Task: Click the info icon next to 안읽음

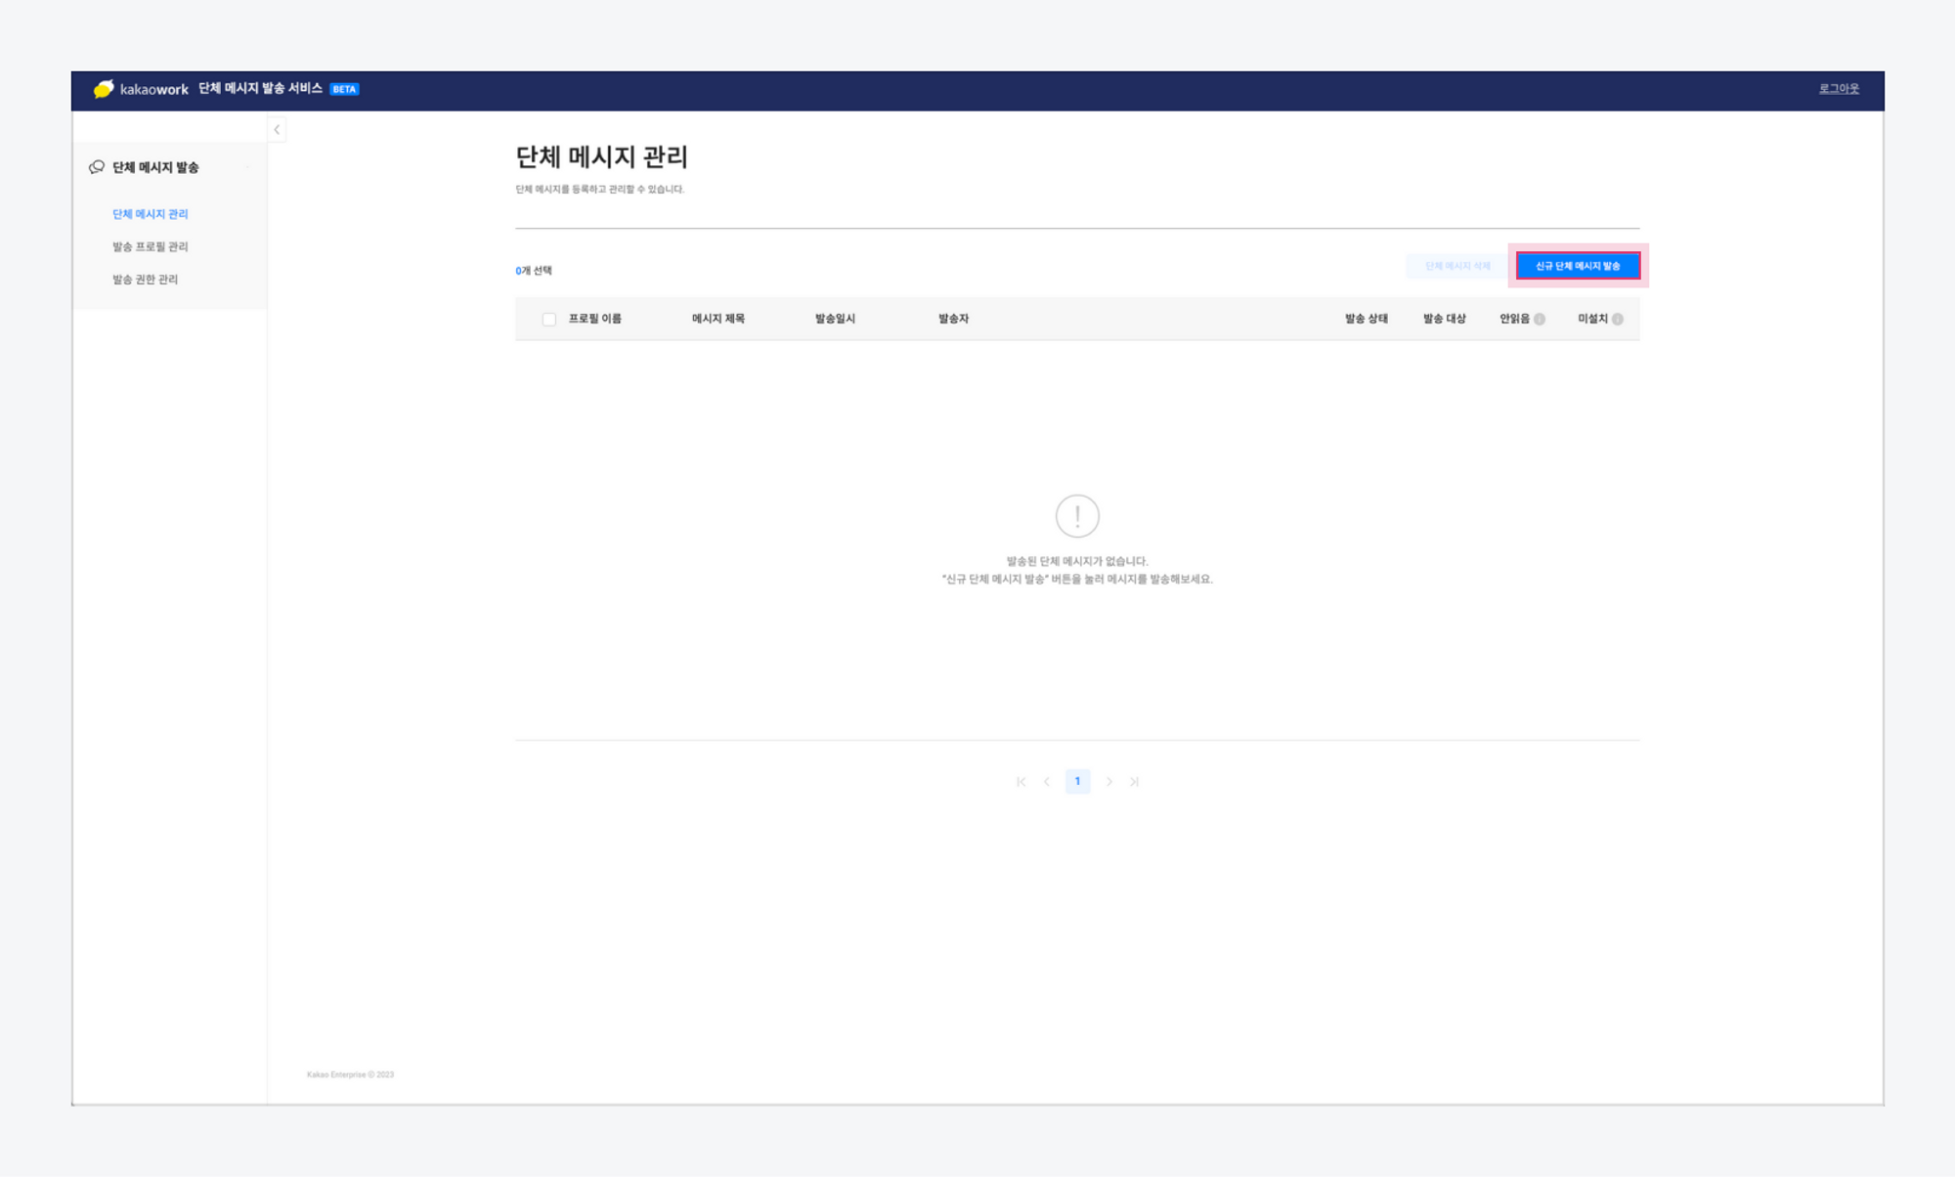Action: 1540,320
